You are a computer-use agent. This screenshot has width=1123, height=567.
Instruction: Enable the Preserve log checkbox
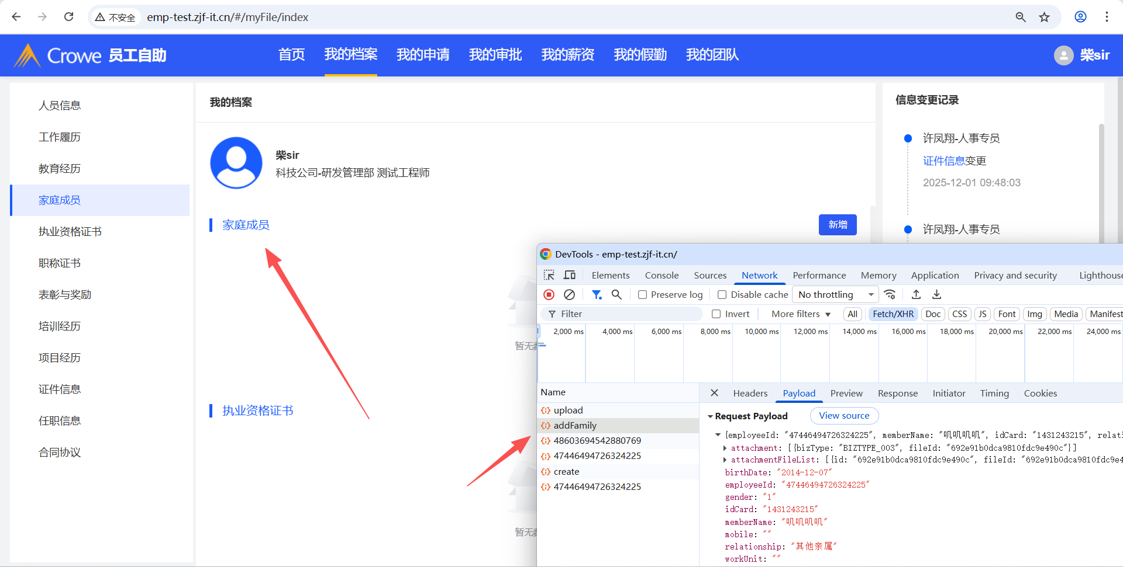tap(642, 295)
